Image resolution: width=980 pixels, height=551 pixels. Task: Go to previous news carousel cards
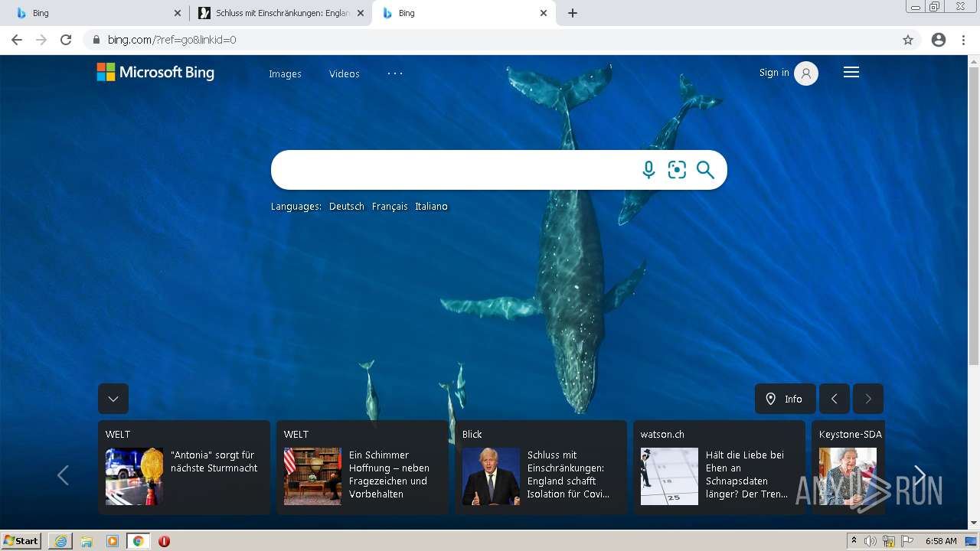pos(63,475)
